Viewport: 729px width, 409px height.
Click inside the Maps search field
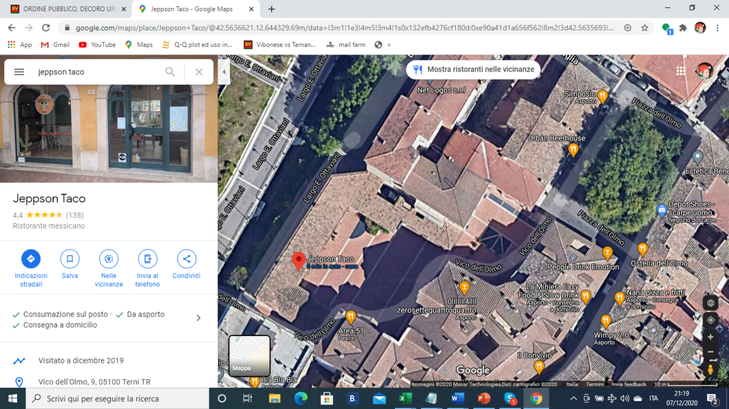(x=97, y=72)
